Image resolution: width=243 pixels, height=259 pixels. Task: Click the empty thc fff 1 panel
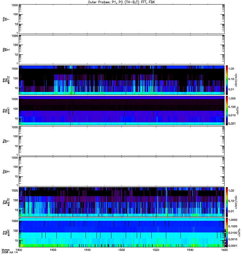pyautogui.click(x=122, y=141)
